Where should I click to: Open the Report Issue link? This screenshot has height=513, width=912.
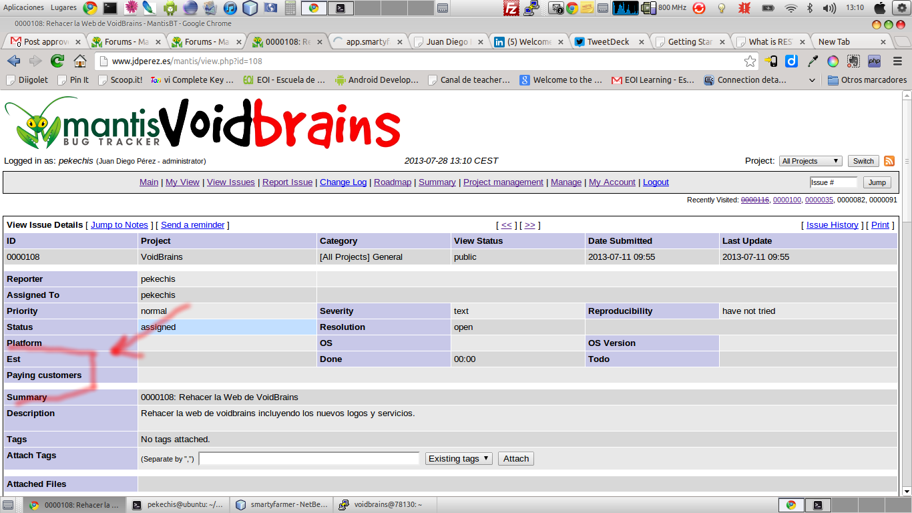tap(288, 182)
